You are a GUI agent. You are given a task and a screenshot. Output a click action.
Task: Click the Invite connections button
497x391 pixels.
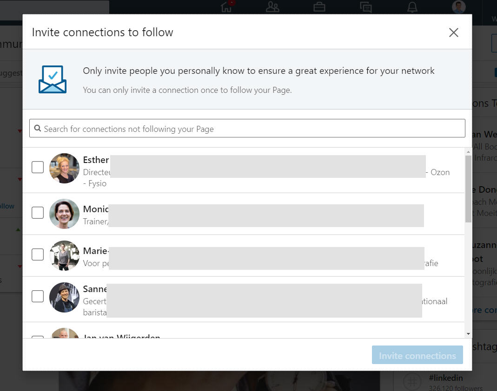click(x=417, y=355)
